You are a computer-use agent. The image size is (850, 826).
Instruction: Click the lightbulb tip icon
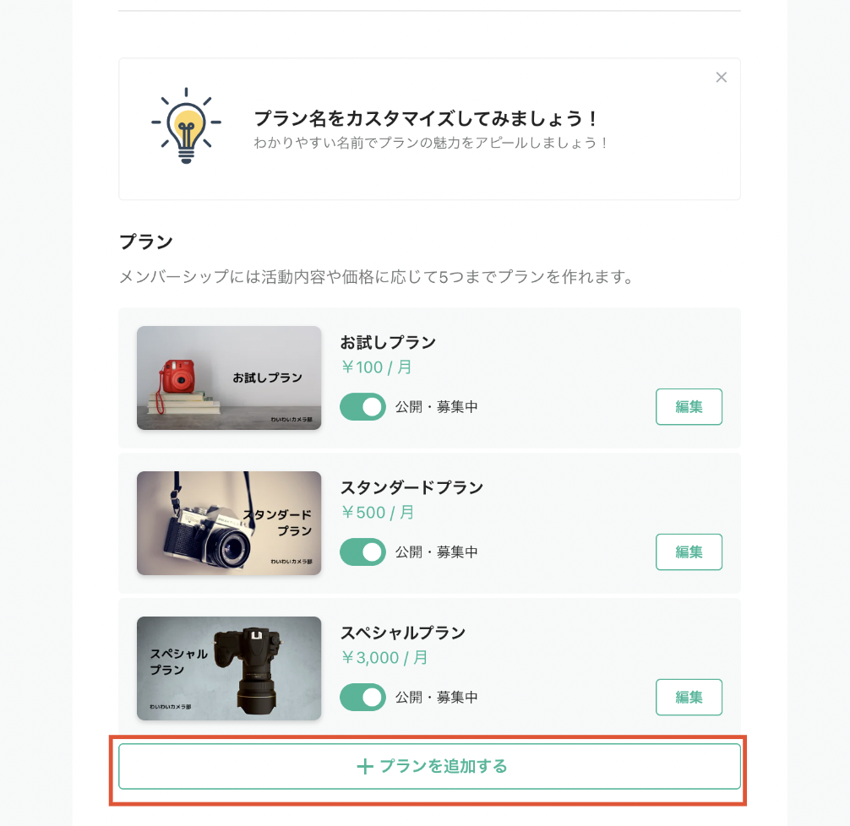tap(186, 126)
